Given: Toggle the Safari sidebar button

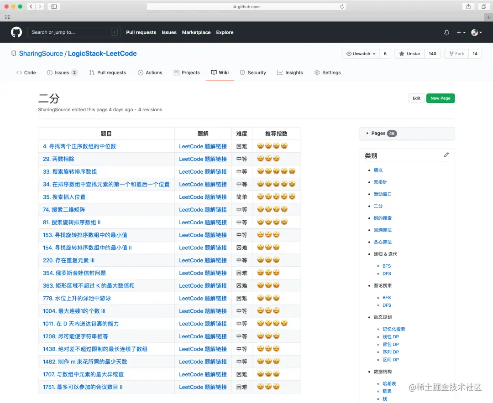Looking at the screenshot, I should coord(54,6).
